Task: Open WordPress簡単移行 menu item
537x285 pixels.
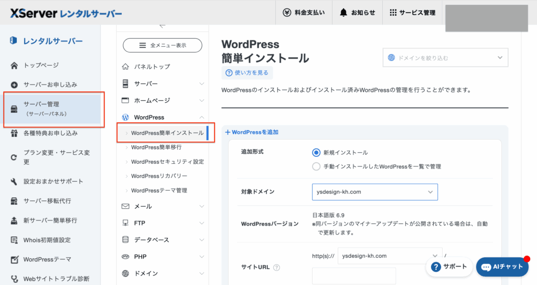Action: pyautogui.click(x=156, y=147)
